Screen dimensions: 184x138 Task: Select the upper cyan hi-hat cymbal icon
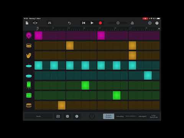[x=29, y=66]
